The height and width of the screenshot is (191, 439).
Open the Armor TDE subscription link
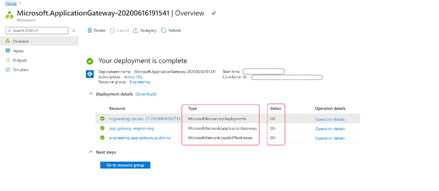[133, 77]
